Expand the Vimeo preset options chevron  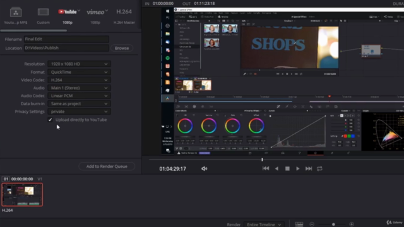tap(107, 11)
